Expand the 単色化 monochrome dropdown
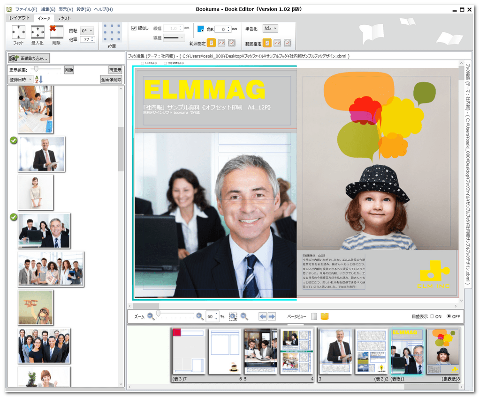This screenshot has height=397, width=479. (270, 29)
